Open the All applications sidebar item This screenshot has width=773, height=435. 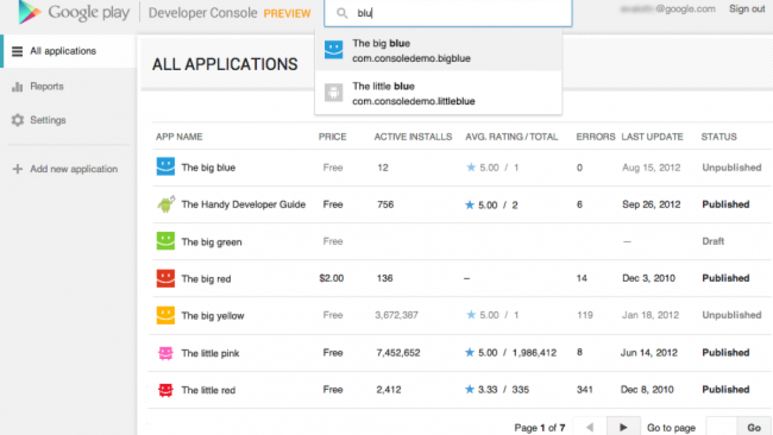click(63, 51)
